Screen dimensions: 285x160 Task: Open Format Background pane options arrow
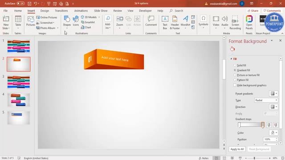point(272,40)
